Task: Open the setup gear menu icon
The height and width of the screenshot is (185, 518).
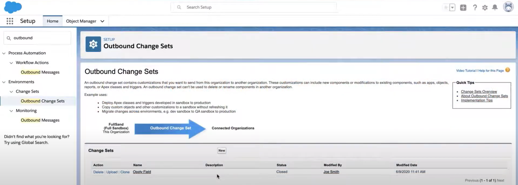Action: (485, 8)
